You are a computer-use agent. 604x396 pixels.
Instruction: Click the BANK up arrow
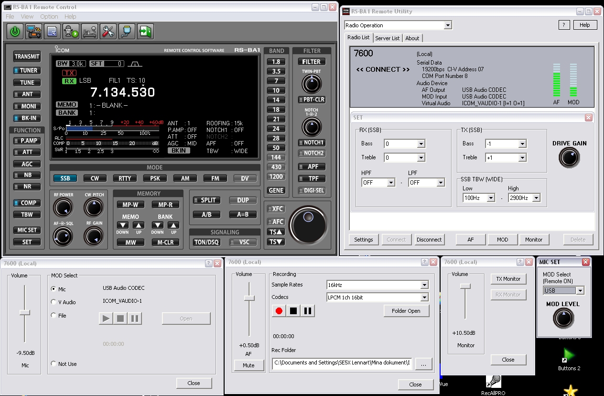(x=173, y=225)
